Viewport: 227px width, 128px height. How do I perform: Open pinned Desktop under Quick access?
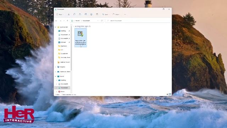(63, 31)
